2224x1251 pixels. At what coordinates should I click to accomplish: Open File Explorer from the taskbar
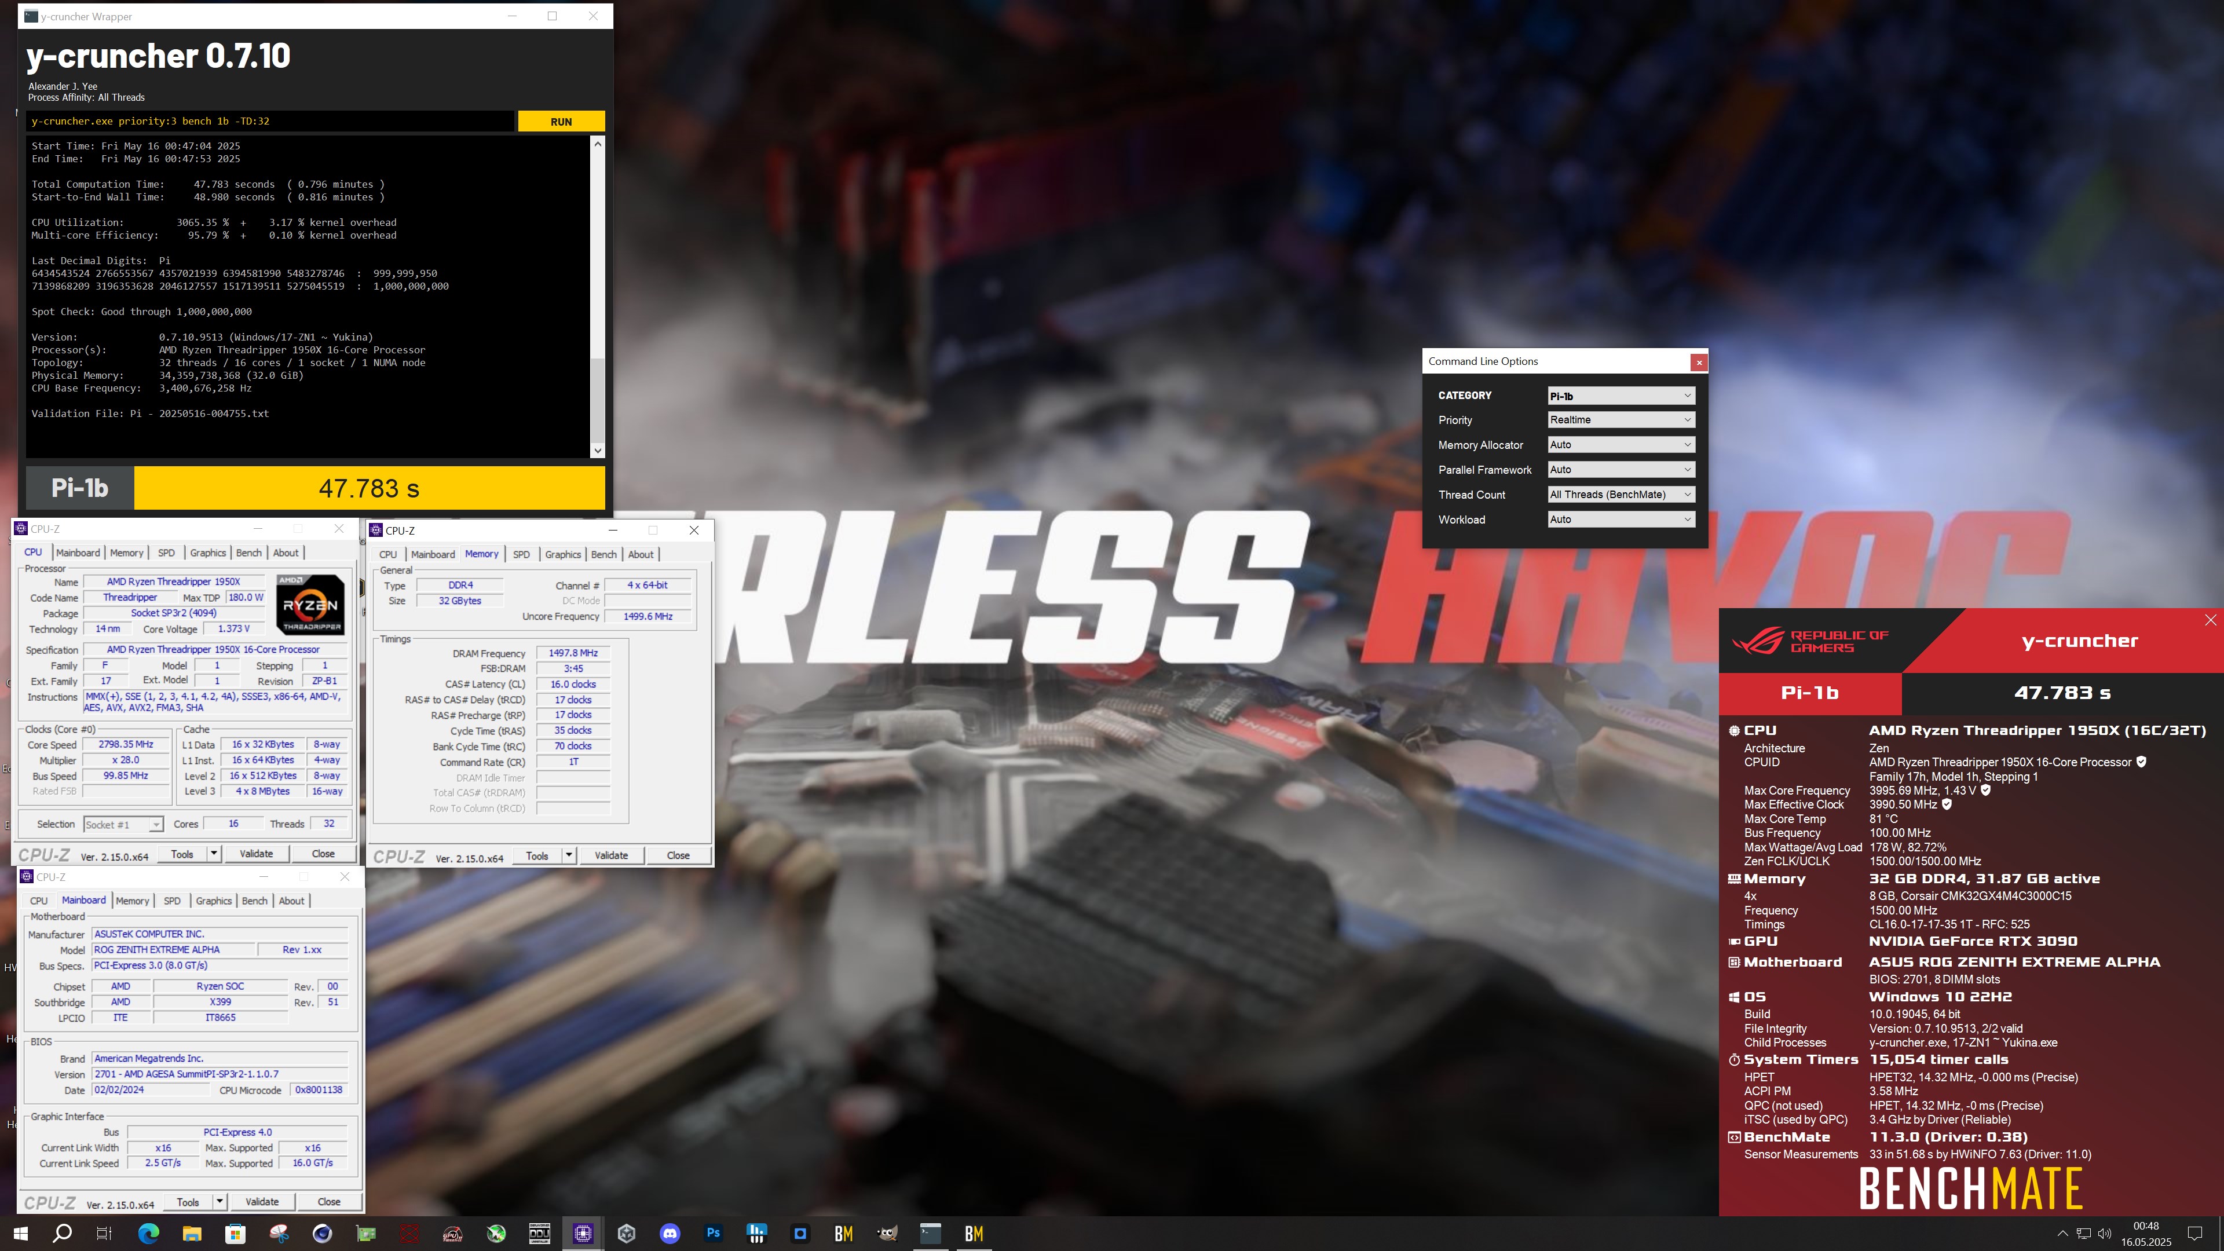pos(192,1234)
